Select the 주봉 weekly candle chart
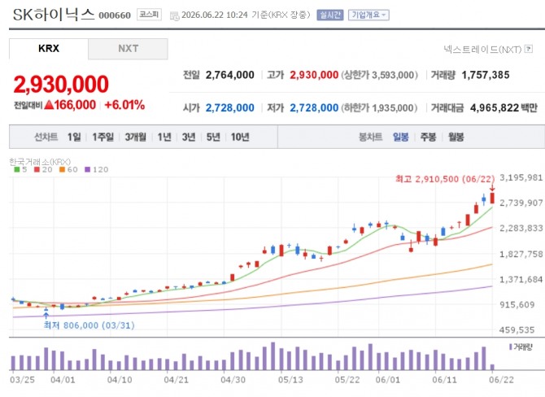The image size is (545, 397). [428, 137]
